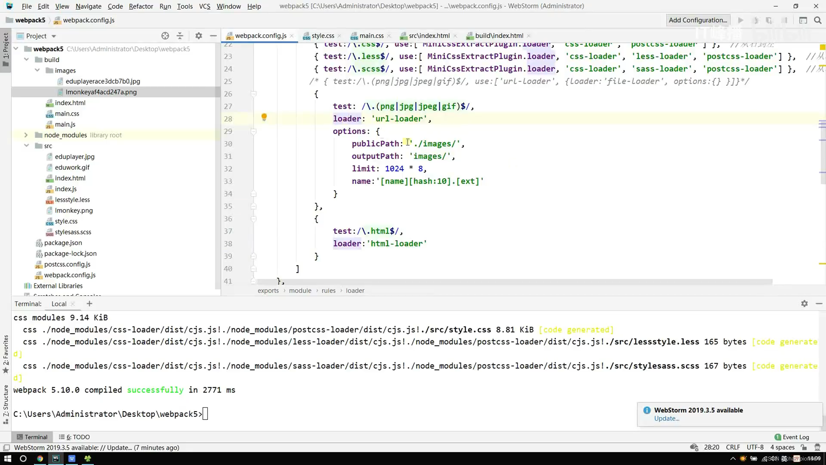Open the Event Log button
The width and height of the screenshot is (826, 465).
point(792,437)
